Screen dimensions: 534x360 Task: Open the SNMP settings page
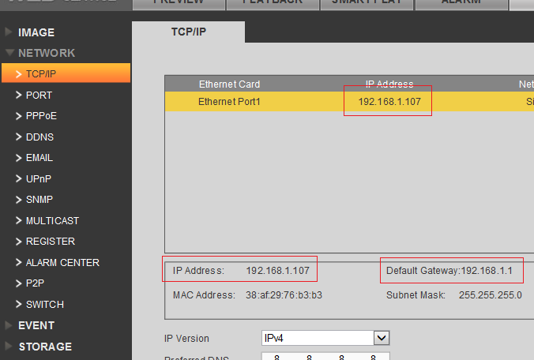pyautogui.click(x=39, y=200)
